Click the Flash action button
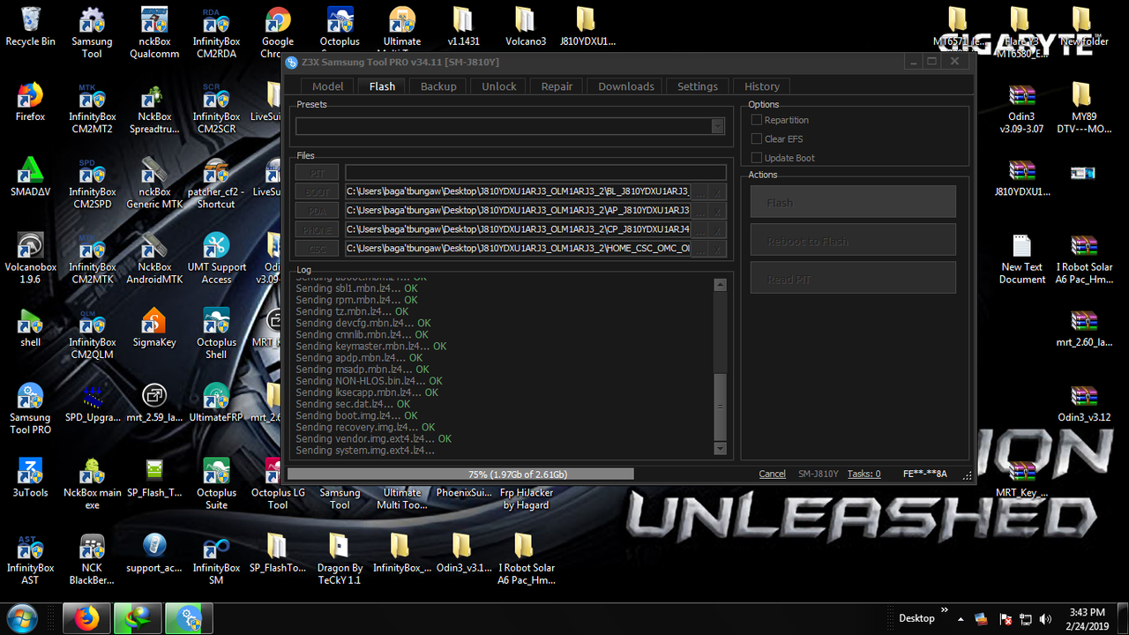Viewport: 1129px width, 635px height. click(853, 202)
